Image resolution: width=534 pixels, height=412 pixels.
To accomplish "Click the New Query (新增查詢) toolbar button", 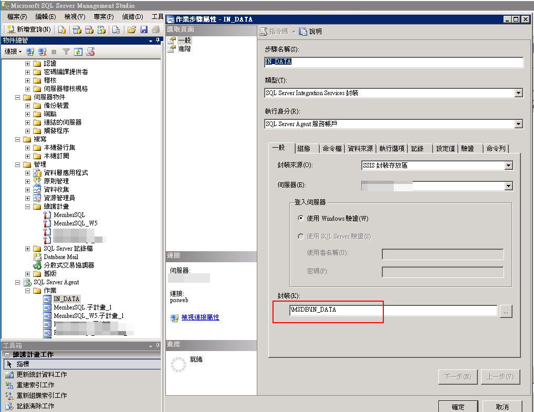I will point(28,29).
